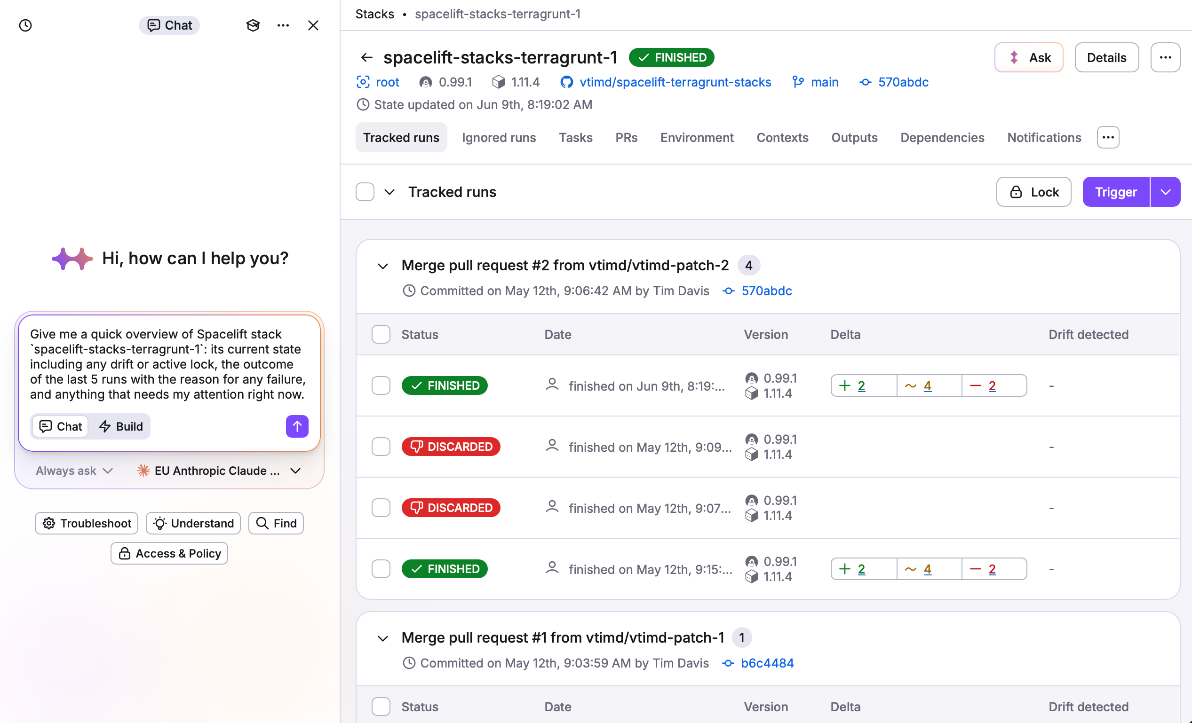This screenshot has height=723, width=1192.
Task: Click the Ask AI button
Action: click(1028, 57)
